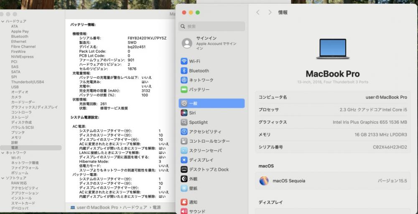Screen dimensions: 418x214
Task: Open the ディスプレイ sun icon
Action: coord(184,160)
